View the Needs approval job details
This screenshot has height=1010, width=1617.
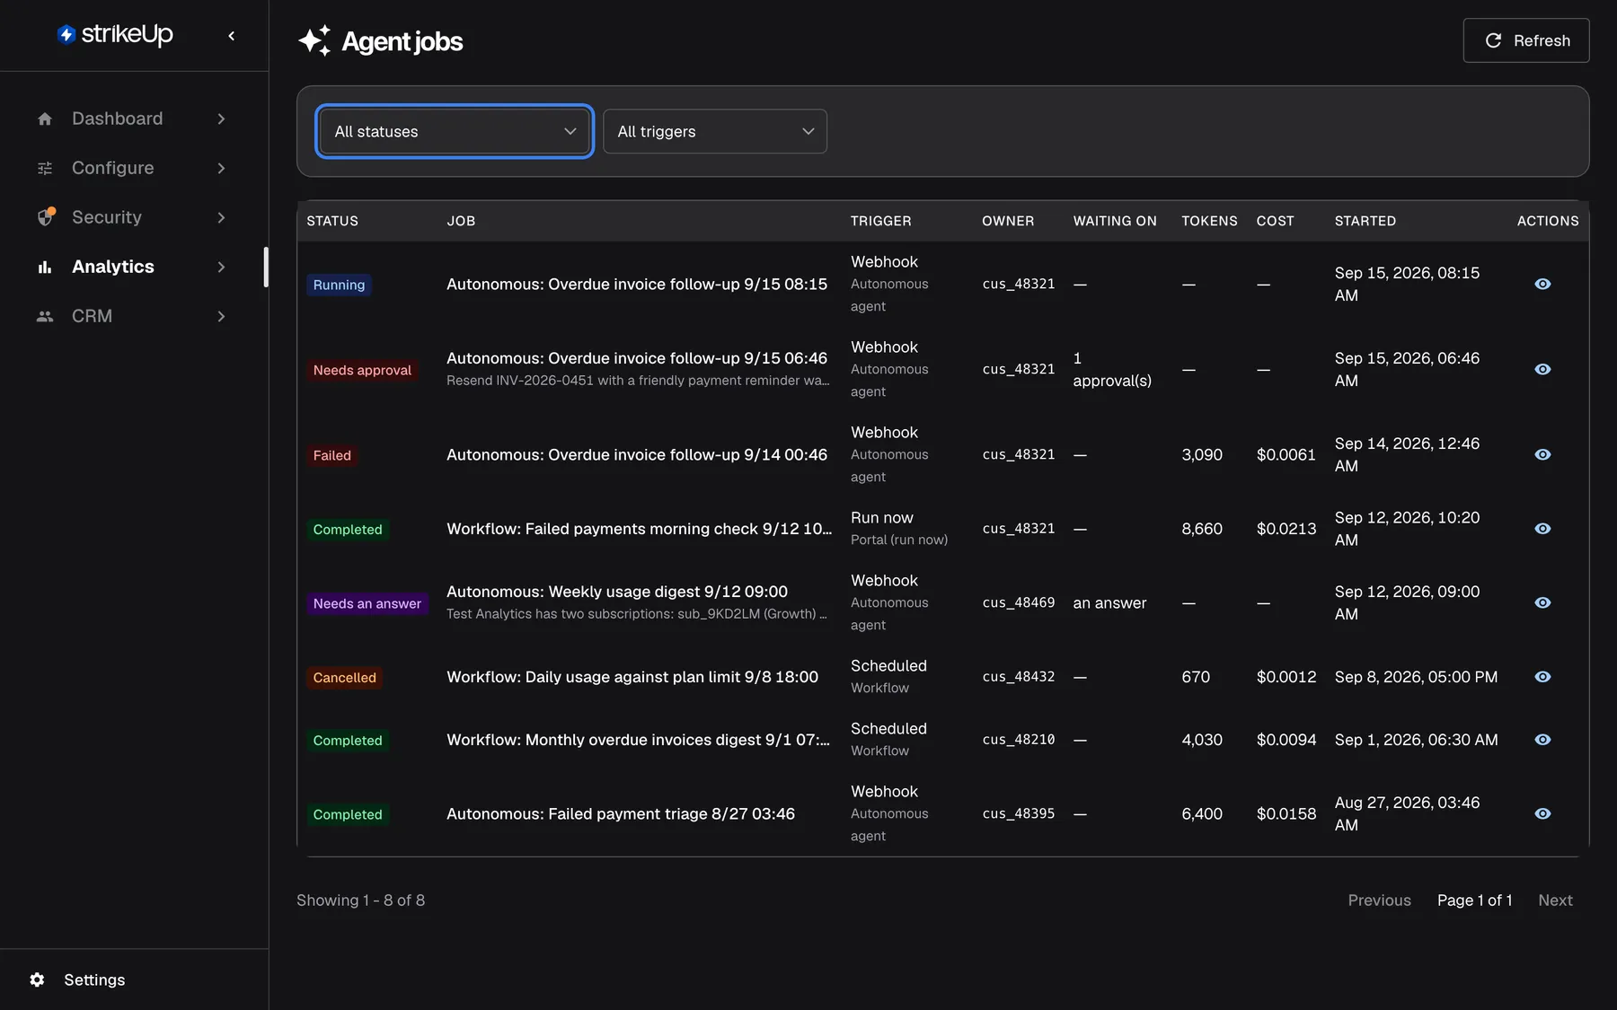click(1542, 369)
